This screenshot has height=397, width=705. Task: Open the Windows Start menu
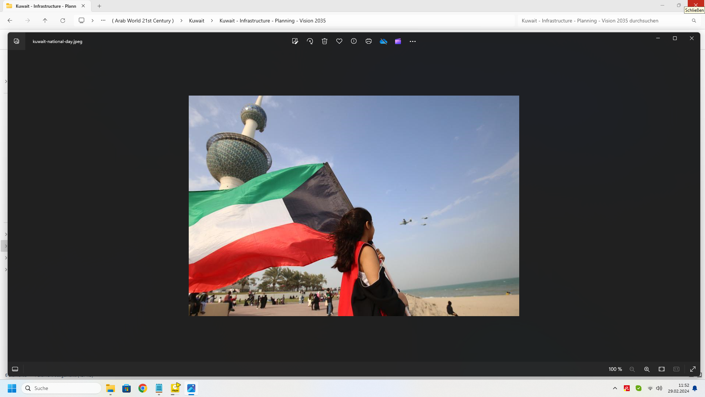[x=12, y=388]
